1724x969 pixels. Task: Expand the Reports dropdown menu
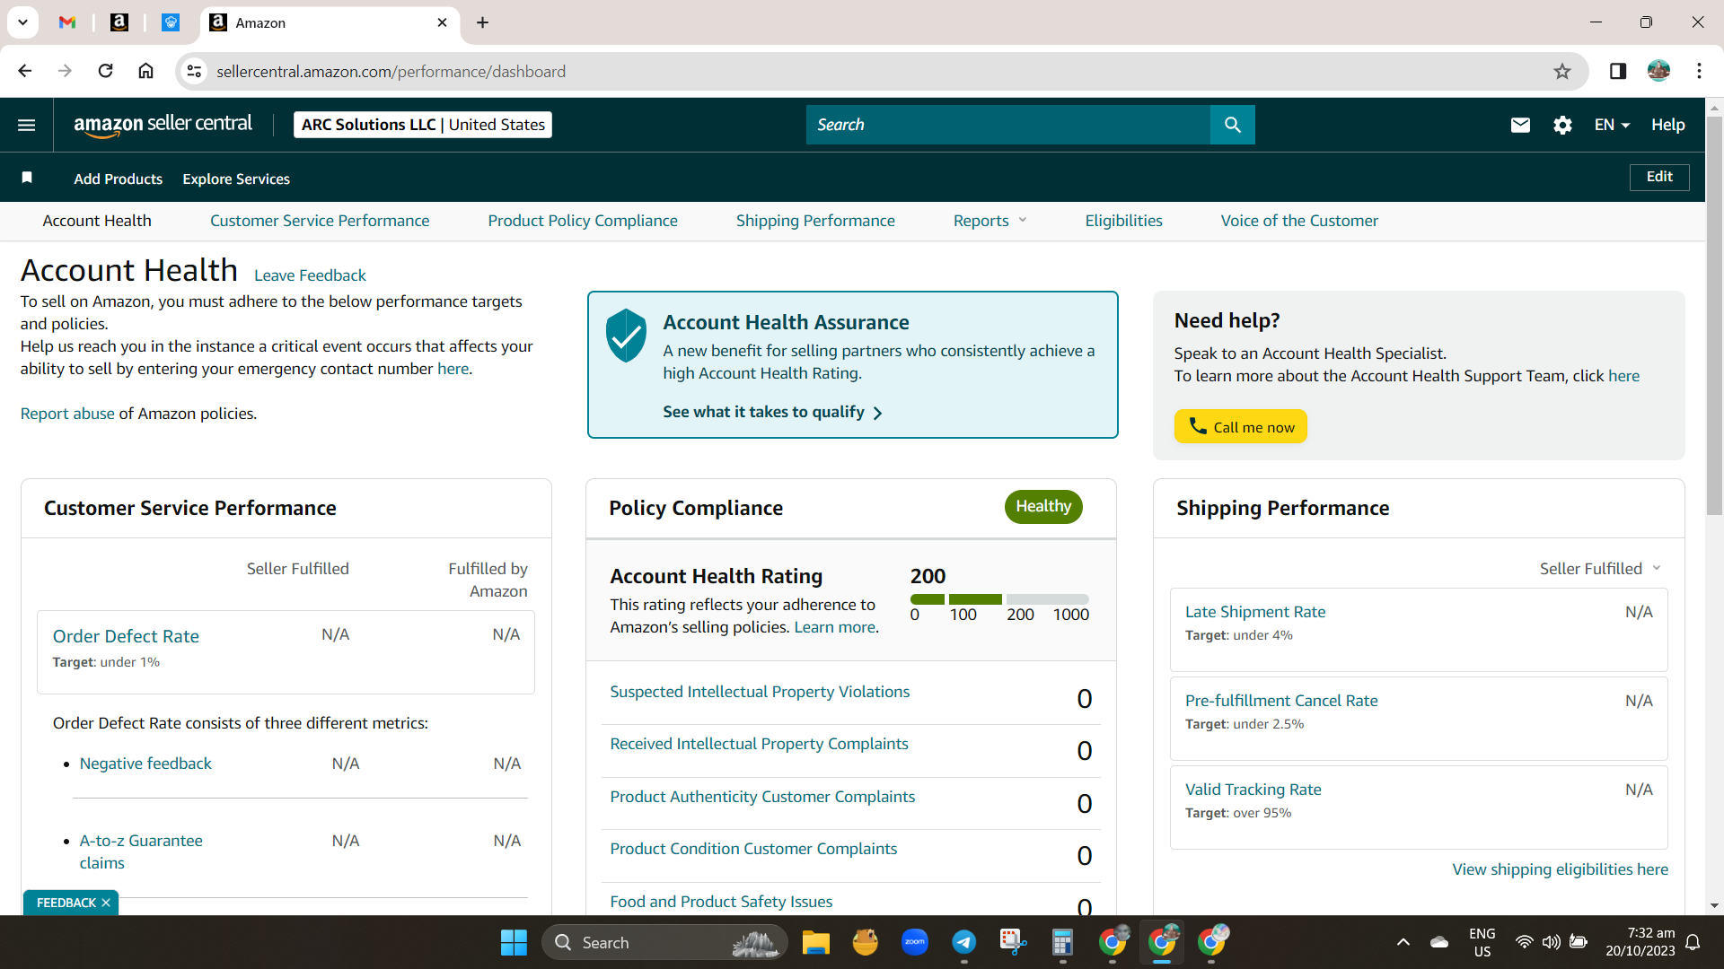(x=990, y=221)
